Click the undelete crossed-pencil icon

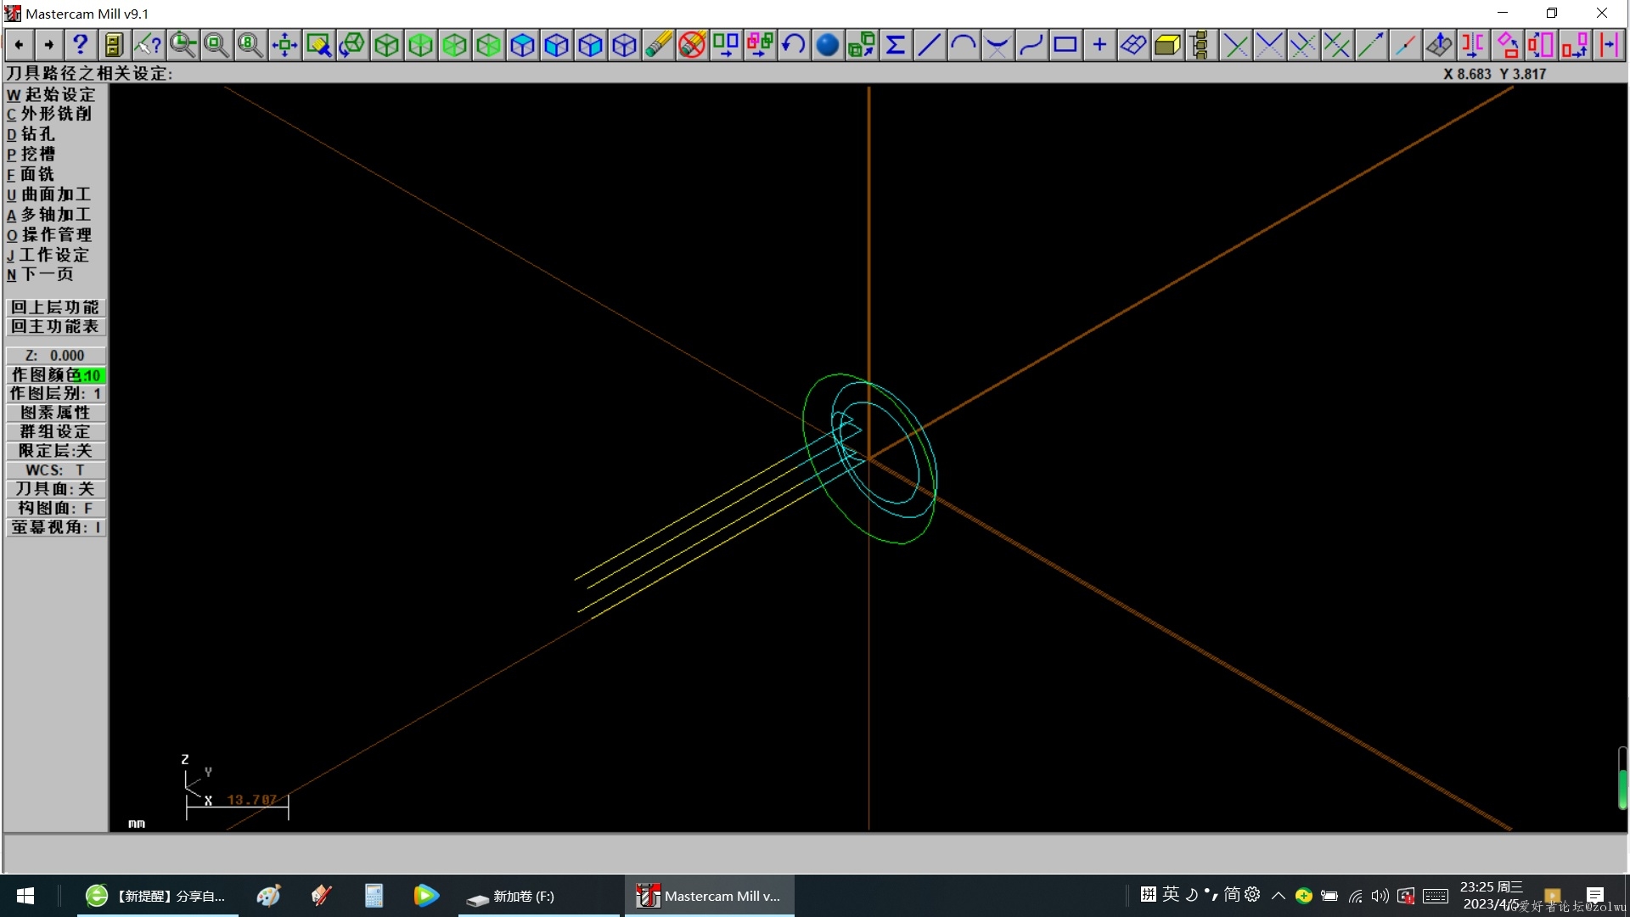click(692, 44)
